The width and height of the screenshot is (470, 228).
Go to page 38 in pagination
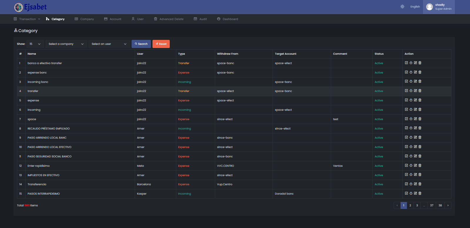tap(440, 205)
